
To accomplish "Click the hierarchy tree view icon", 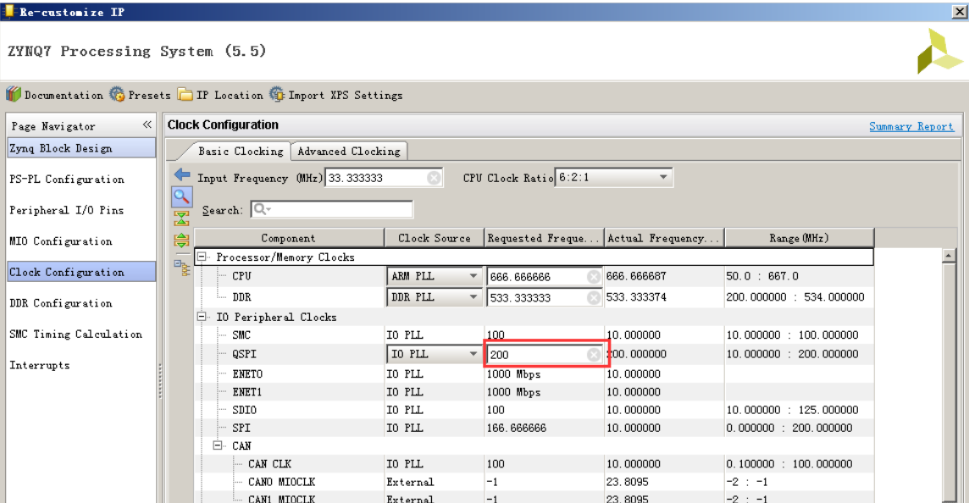I will tap(181, 268).
